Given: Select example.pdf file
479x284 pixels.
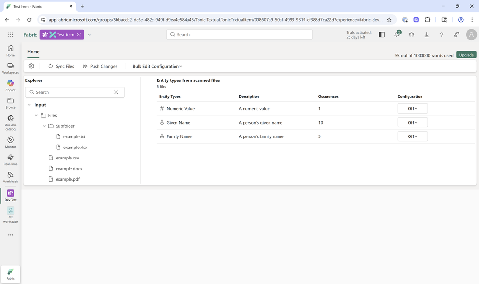Looking at the screenshot, I should click(68, 179).
